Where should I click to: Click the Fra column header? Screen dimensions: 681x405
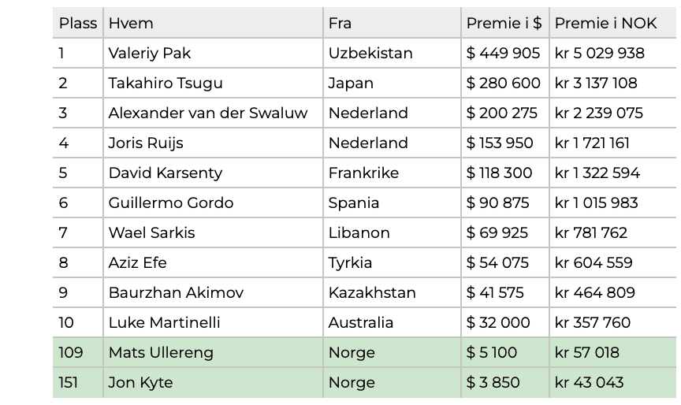(392, 23)
